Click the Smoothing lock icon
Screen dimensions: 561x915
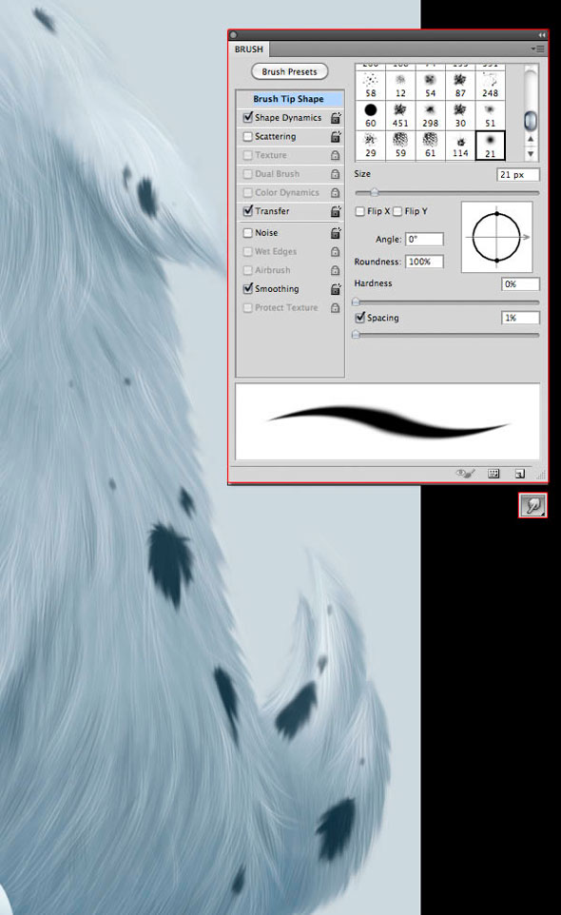tap(336, 289)
